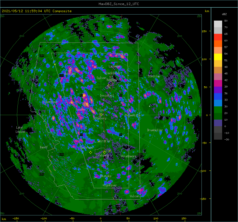
Task: Click the 80 value on the dBZ legend
Action: (x=226, y=21)
